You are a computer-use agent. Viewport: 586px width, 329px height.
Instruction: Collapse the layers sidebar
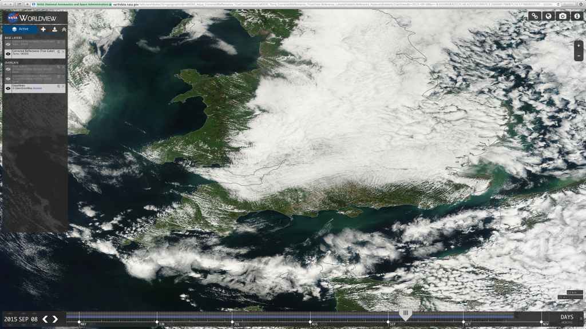pyautogui.click(x=64, y=29)
